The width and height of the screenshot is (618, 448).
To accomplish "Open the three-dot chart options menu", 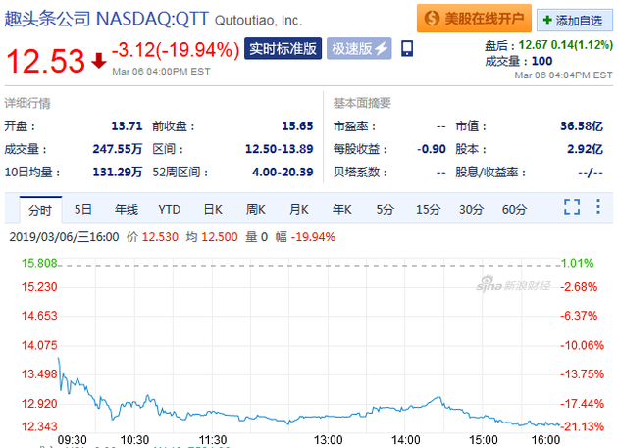I will tap(598, 207).
